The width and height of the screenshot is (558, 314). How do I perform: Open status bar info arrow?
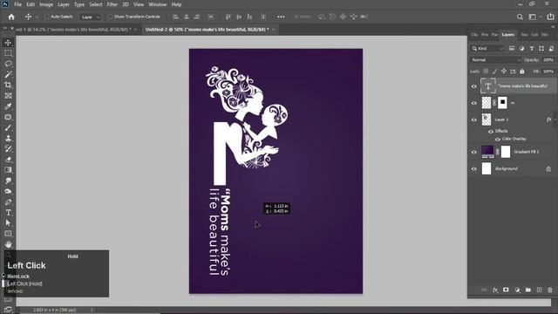pos(92,310)
